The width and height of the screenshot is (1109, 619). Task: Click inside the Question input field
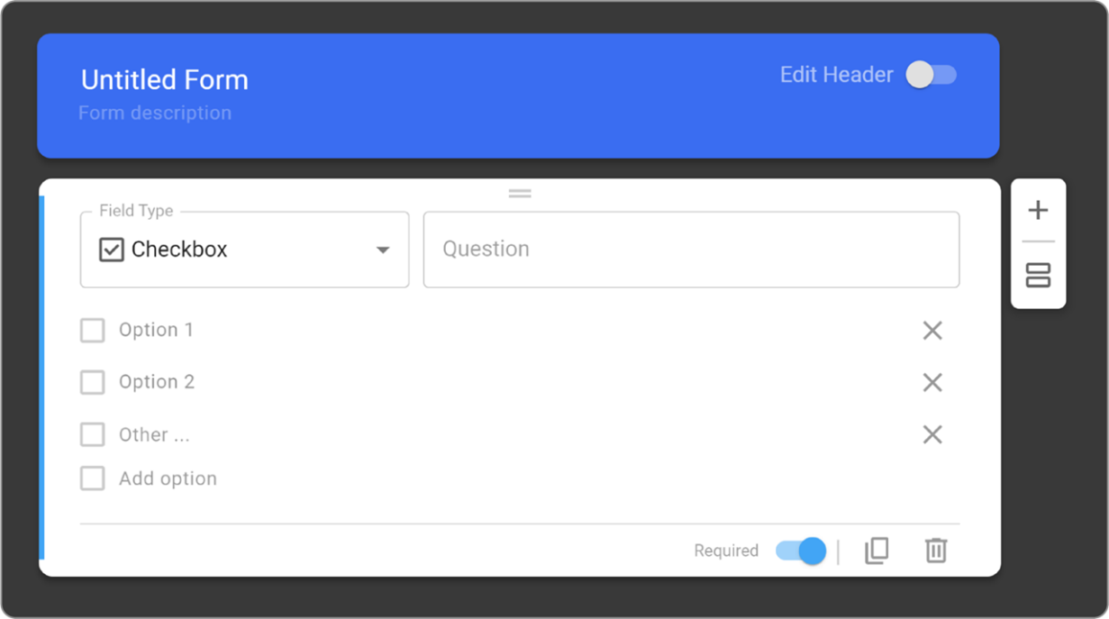(691, 250)
